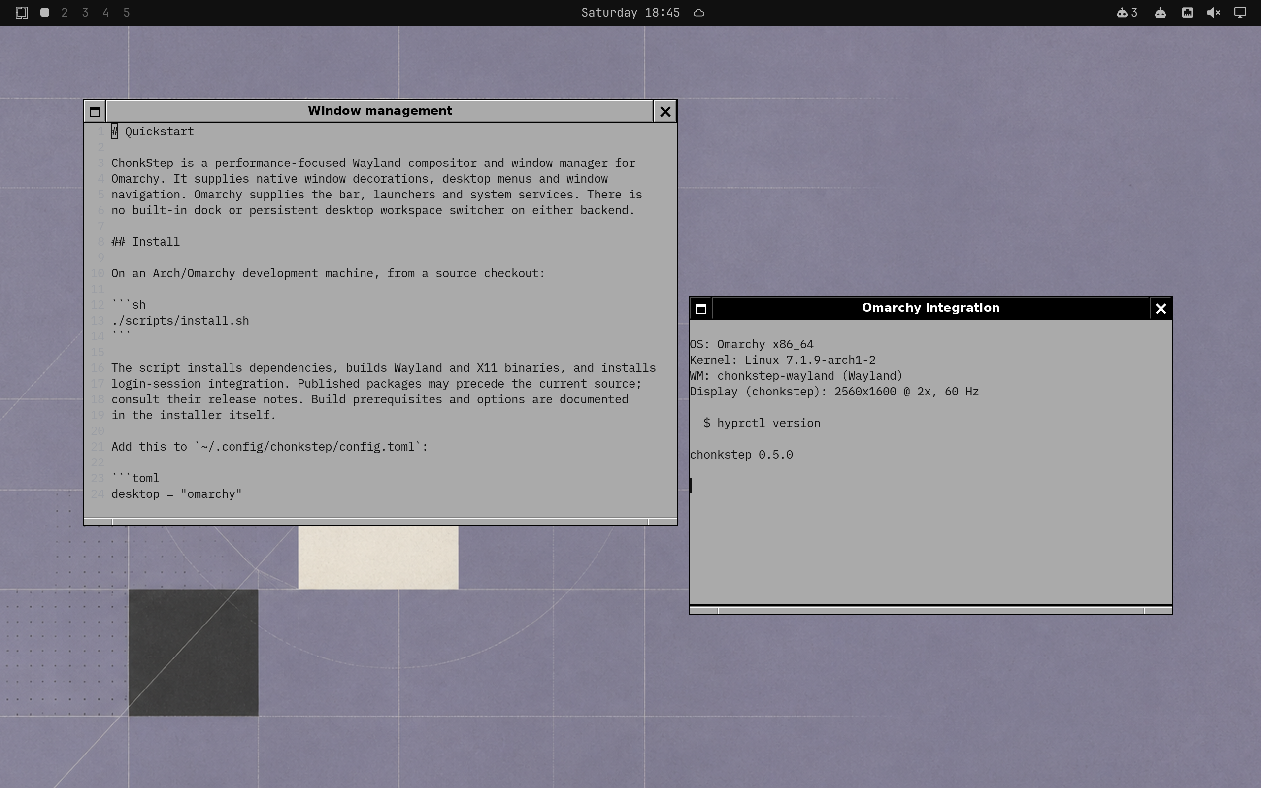Click the Saturday 18:45 clock
Viewport: 1261px width, 788px height.
point(630,12)
